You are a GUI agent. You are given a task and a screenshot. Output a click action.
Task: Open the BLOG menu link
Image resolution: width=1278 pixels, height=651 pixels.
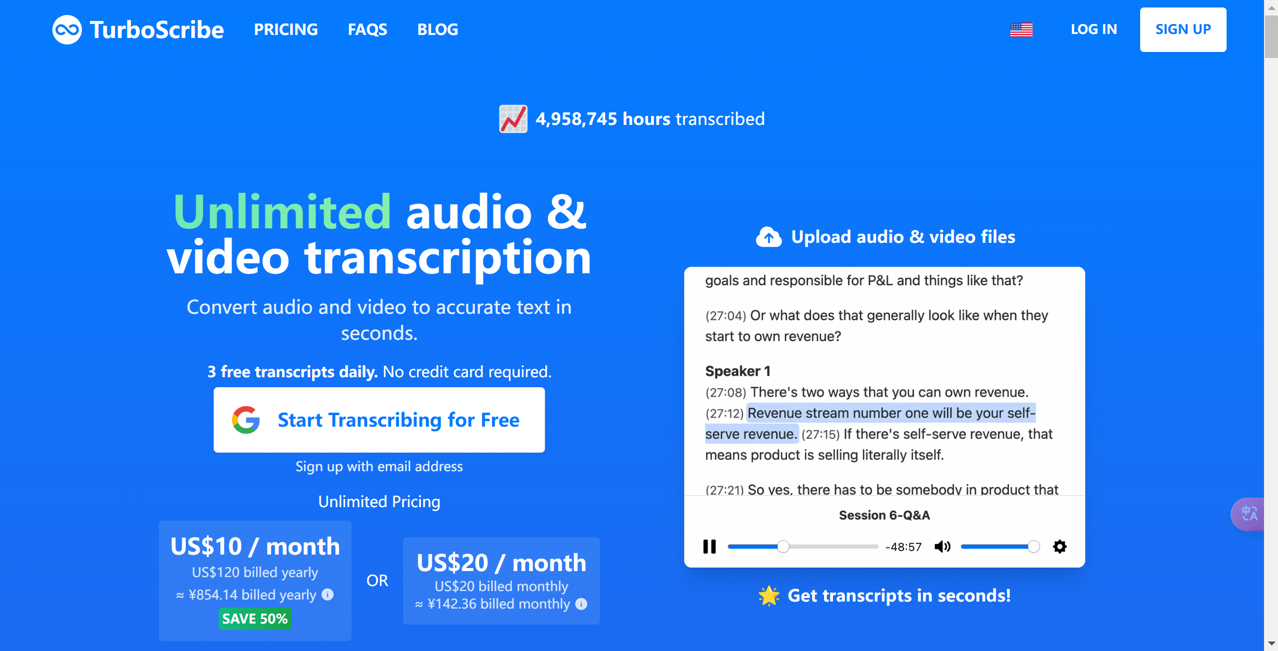click(x=437, y=29)
